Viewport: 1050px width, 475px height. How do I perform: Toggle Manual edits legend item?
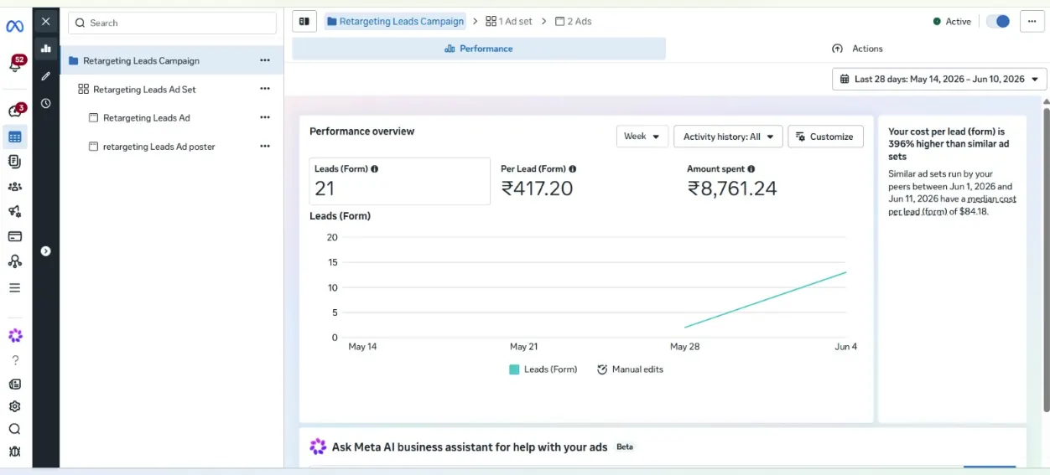[x=630, y=369]
